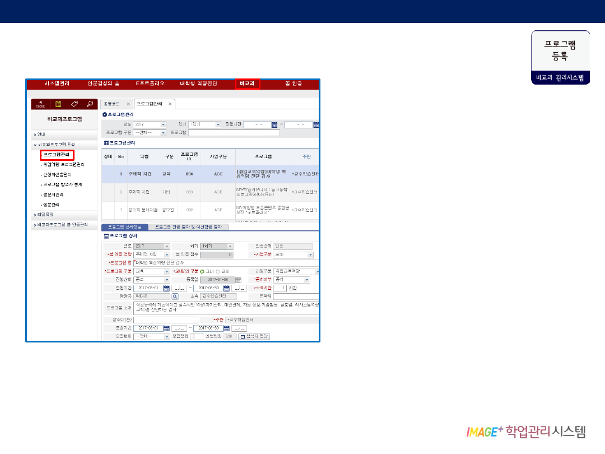Close the 공통코드 tab with its X
This screenshot has width=605, height=454.
(x=128, y=104)
